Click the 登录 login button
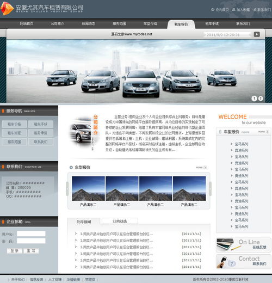 tap(15, 251)
